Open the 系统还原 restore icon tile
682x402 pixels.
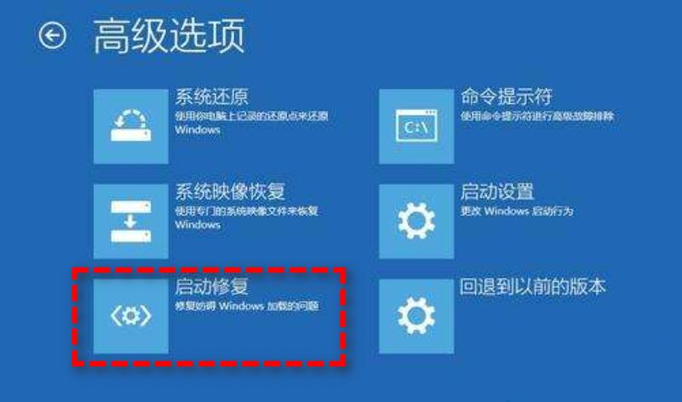pyautogui.click(x=131, y=126)
